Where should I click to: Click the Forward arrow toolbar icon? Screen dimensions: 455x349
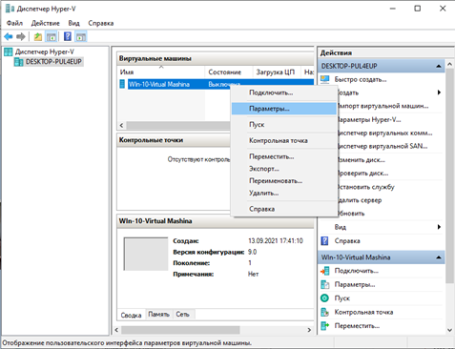(21, 37)
